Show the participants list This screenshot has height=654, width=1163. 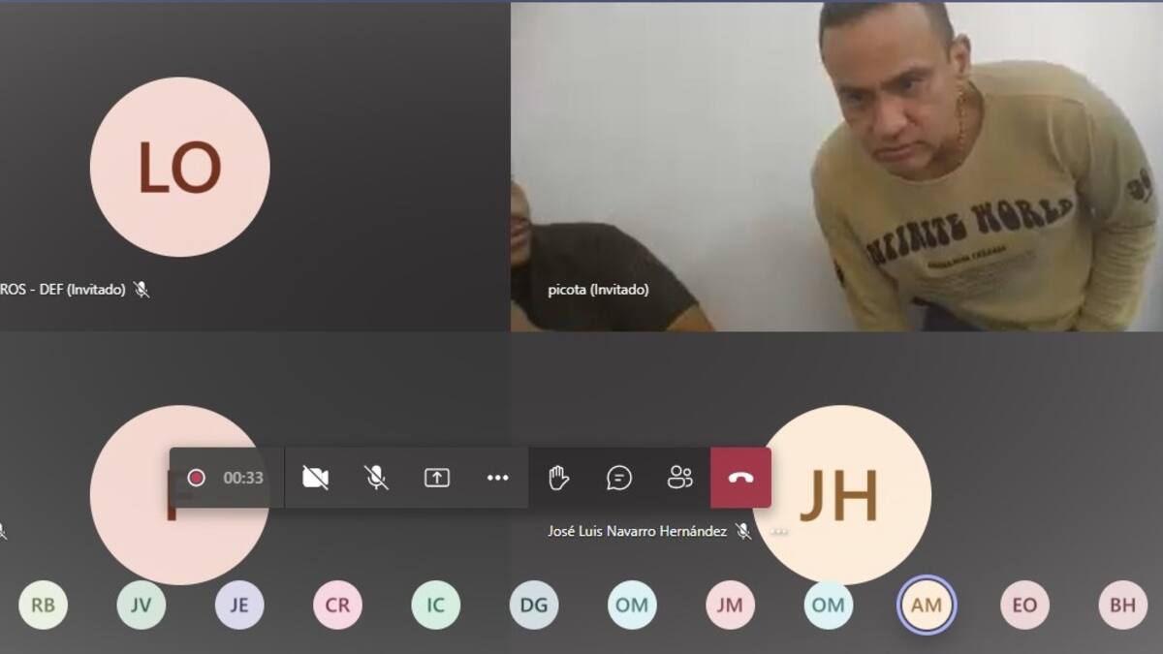[680, 478]
